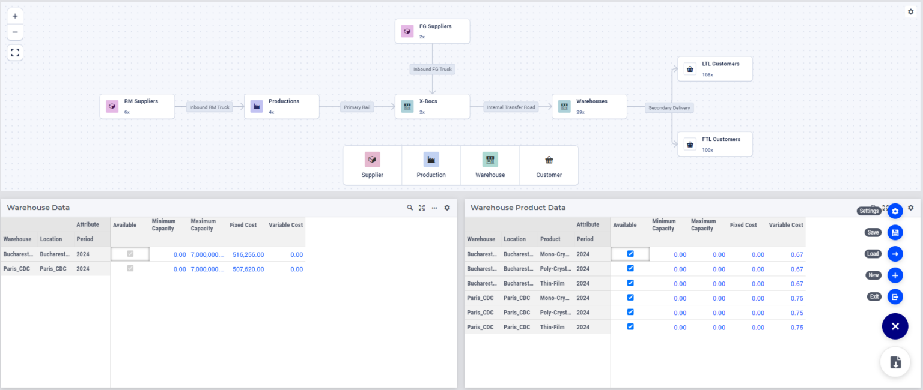
Task: Click the Exit icon in the floating menu
Action: click(x=895, y=296)
